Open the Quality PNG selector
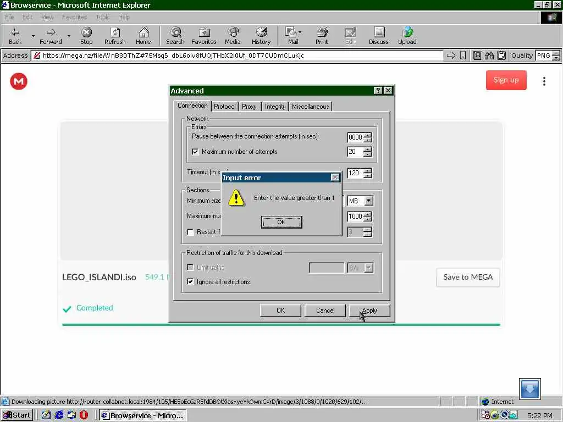The image size is (563, 422). [x=548, y=55]
